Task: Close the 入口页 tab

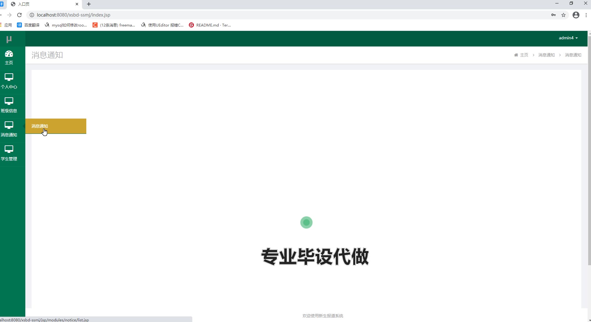Action: coord(77,4)
